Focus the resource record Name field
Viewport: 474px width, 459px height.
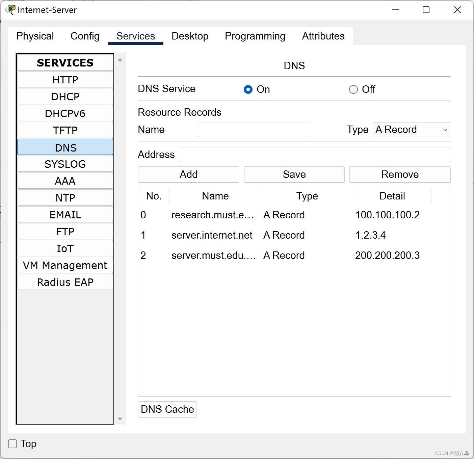click(254, 130)
